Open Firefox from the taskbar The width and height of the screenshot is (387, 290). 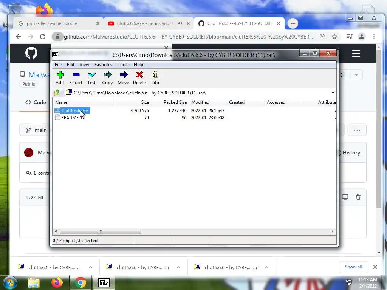(x=57, y=282)
